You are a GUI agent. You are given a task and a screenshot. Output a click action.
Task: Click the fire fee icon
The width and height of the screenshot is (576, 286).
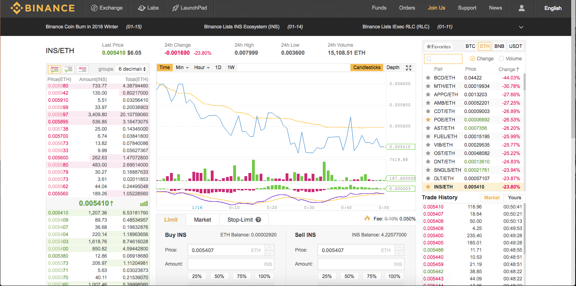367,218
